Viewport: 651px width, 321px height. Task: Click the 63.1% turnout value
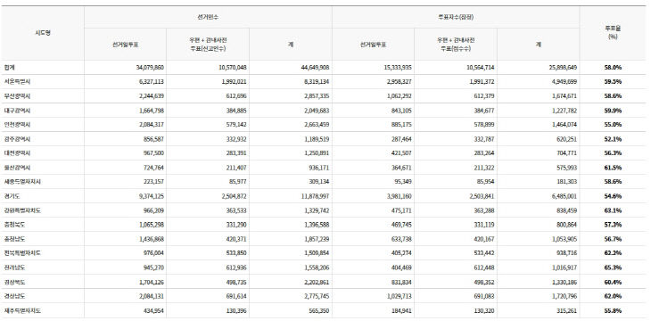(x=613, y=210)
